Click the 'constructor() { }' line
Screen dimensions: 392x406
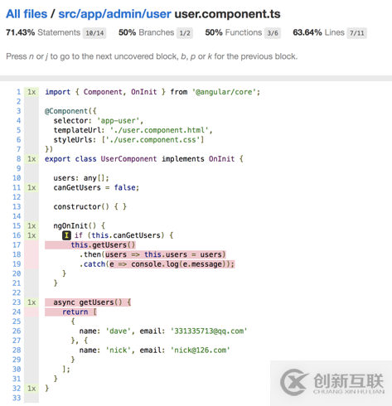[x=90, y=207]
